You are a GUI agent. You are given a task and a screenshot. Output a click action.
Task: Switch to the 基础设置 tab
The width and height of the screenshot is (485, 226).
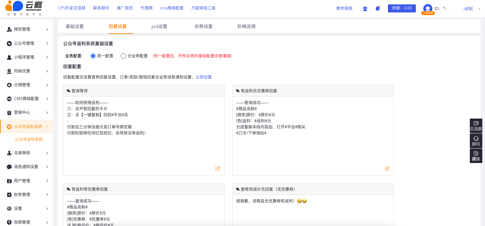75,26
